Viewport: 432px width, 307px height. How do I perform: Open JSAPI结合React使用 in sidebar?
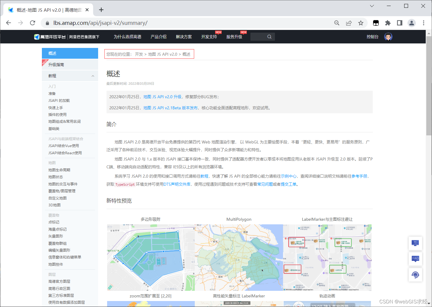pyautogui.click(x=65, y=153)
